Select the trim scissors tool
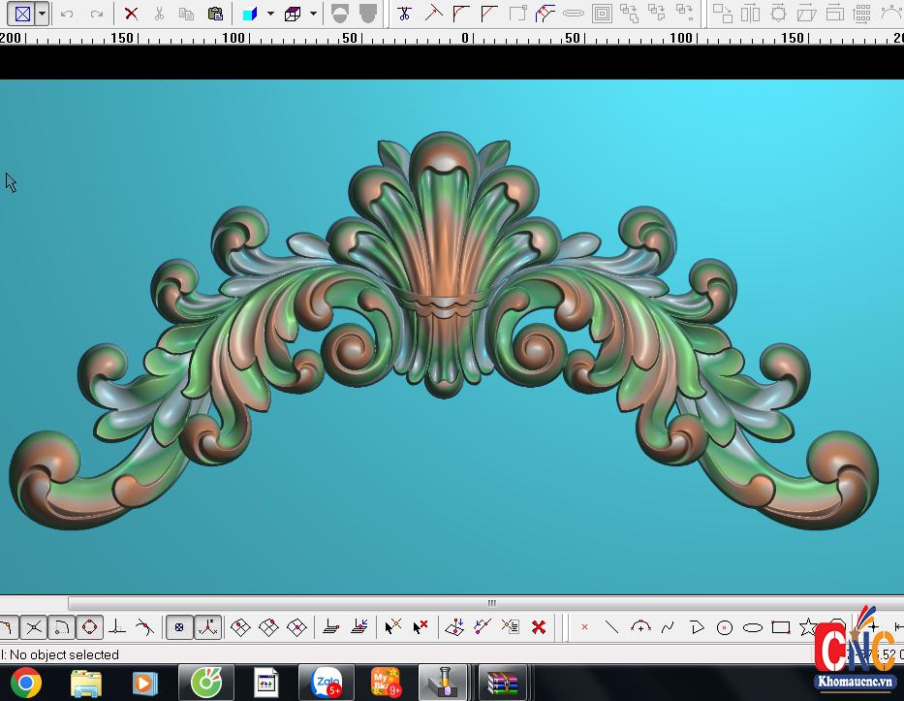904x701 pixels. tap(404, 14)
